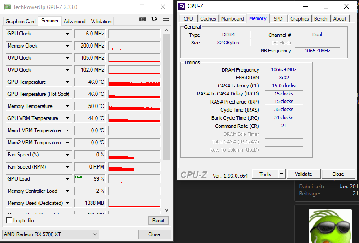Open the Mem2 VRM Temperature dropdown
This screenshot has height=243, width=359.
(67, 143)
